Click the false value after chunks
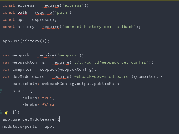 coord(48,105)
